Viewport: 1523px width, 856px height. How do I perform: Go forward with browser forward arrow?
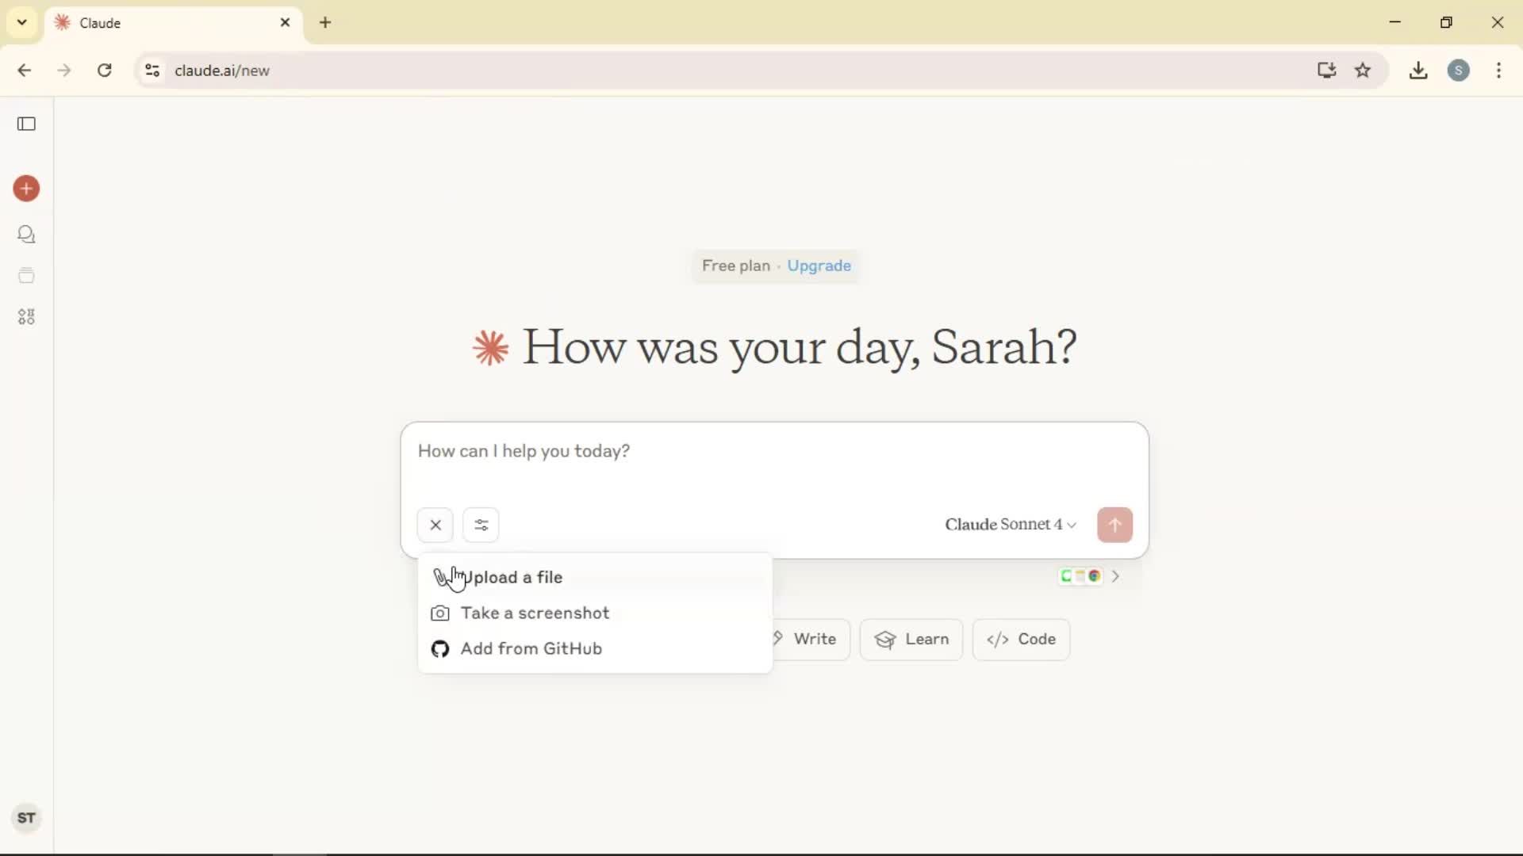click(x=64, y=71)
